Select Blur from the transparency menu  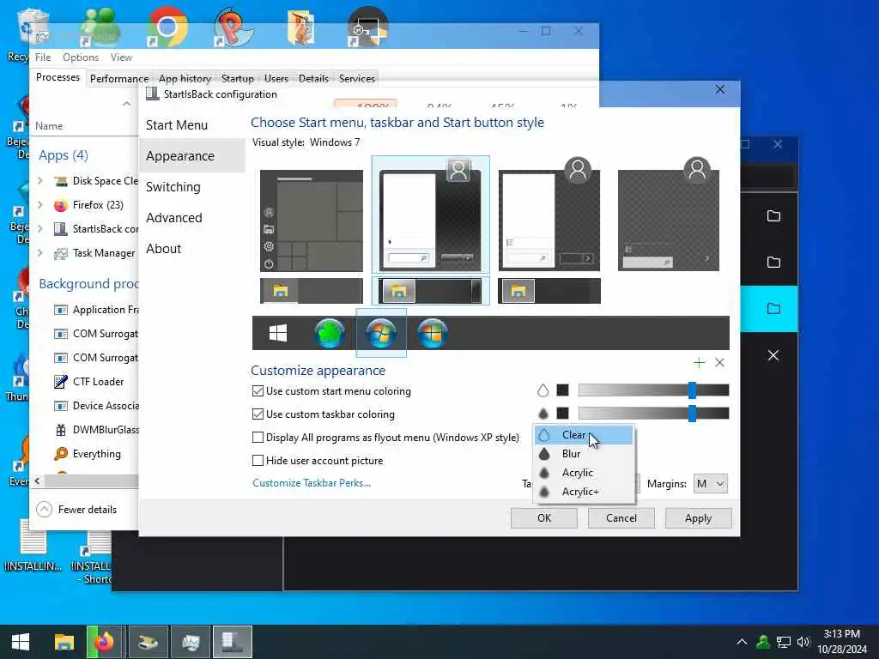coord(584,454)
